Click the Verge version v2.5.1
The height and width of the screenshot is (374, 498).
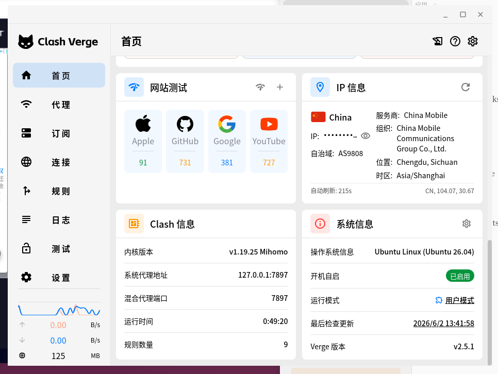[463, 346]
